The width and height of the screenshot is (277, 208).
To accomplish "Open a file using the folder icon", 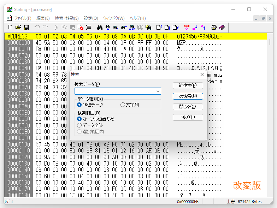I will click(18, 27).
